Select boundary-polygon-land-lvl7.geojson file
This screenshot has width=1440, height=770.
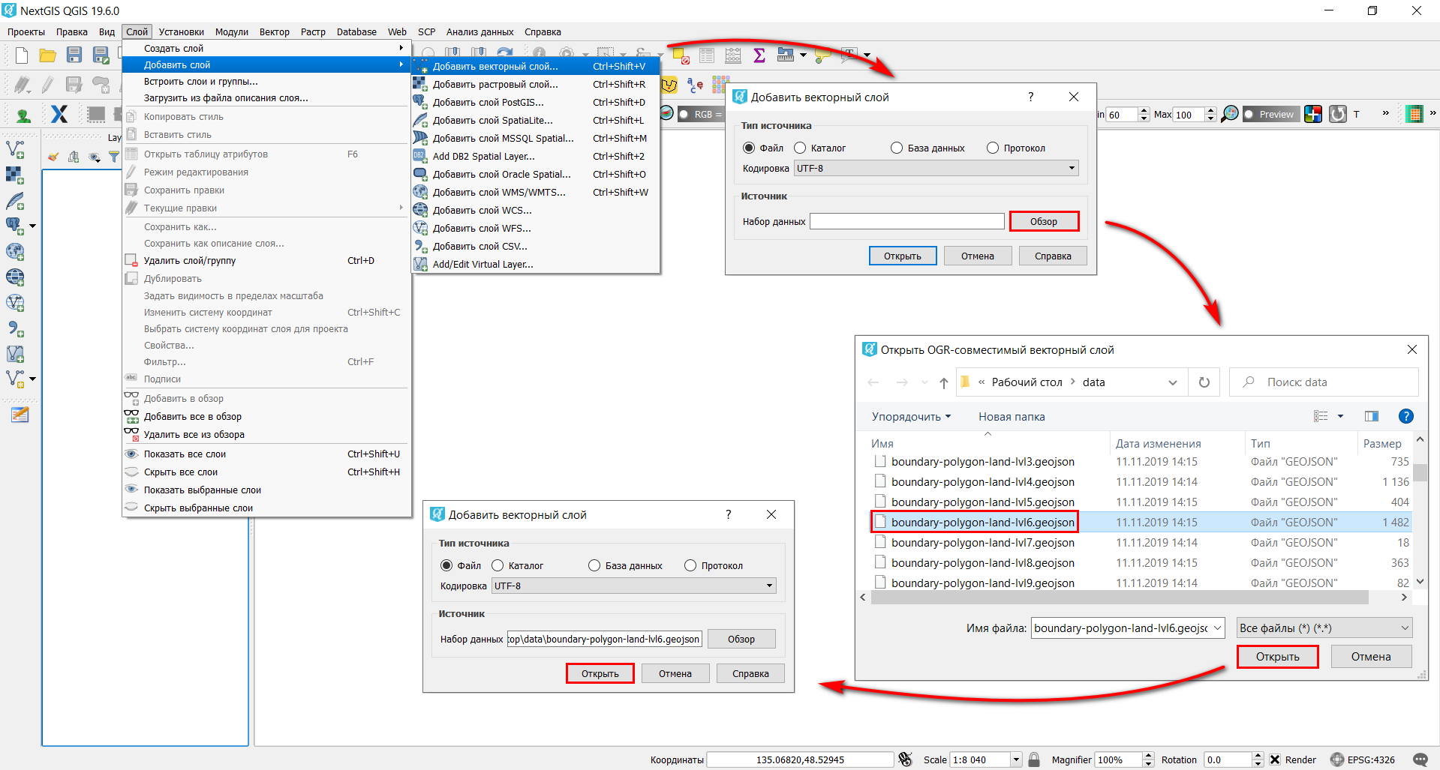982,542
